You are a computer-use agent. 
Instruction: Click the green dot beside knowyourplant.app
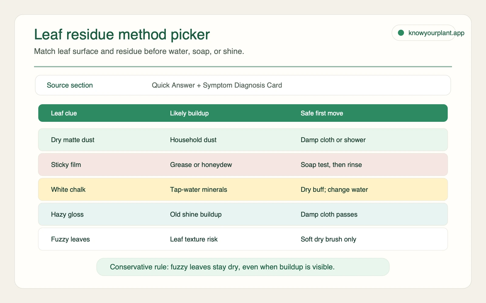(401, 33)
